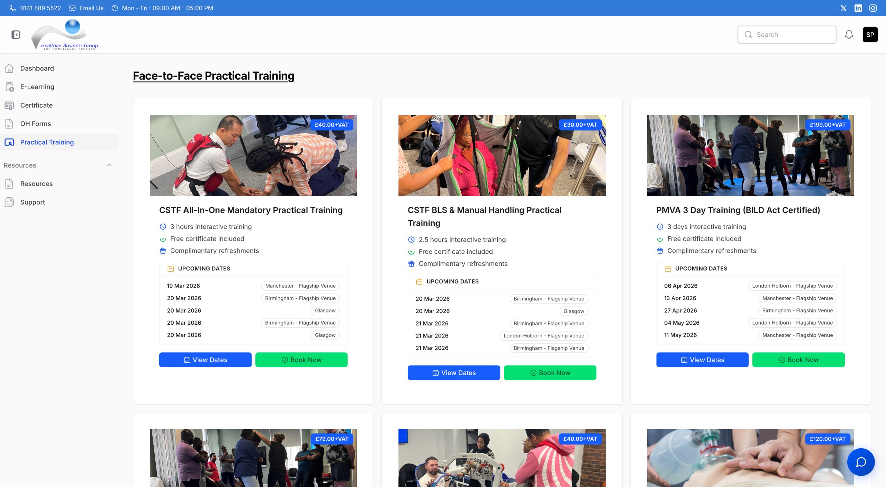Collapse the Resources section chevron
886x487 pixels.
109,165
